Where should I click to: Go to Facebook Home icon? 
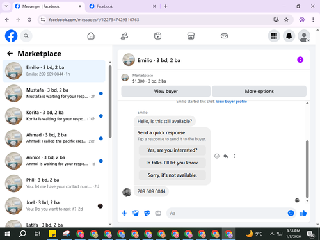point(91,36)
